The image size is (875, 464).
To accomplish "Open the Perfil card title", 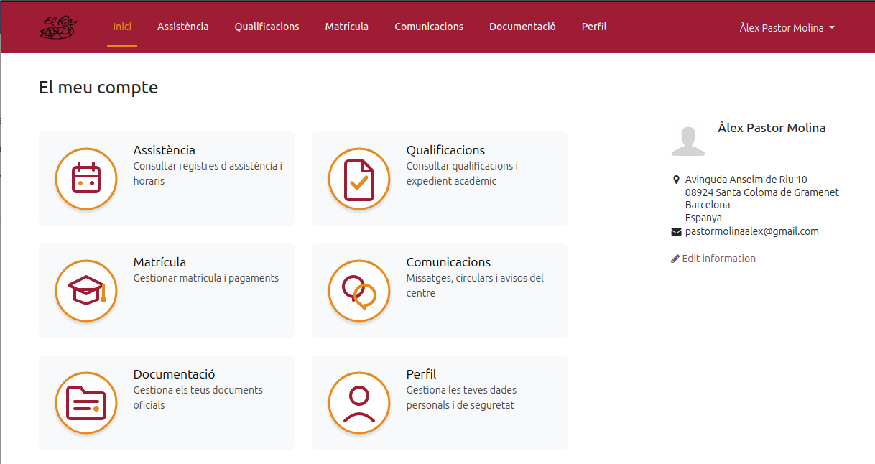I will pos(421,374).
